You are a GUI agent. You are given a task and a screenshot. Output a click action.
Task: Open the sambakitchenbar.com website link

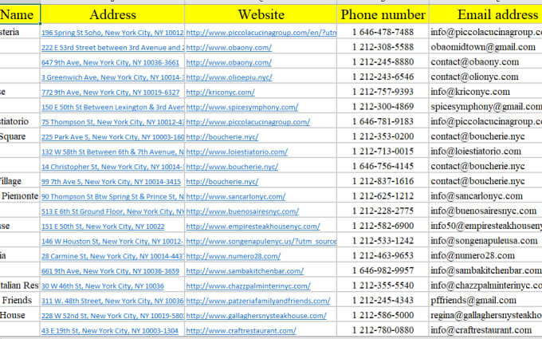point(245,271)
